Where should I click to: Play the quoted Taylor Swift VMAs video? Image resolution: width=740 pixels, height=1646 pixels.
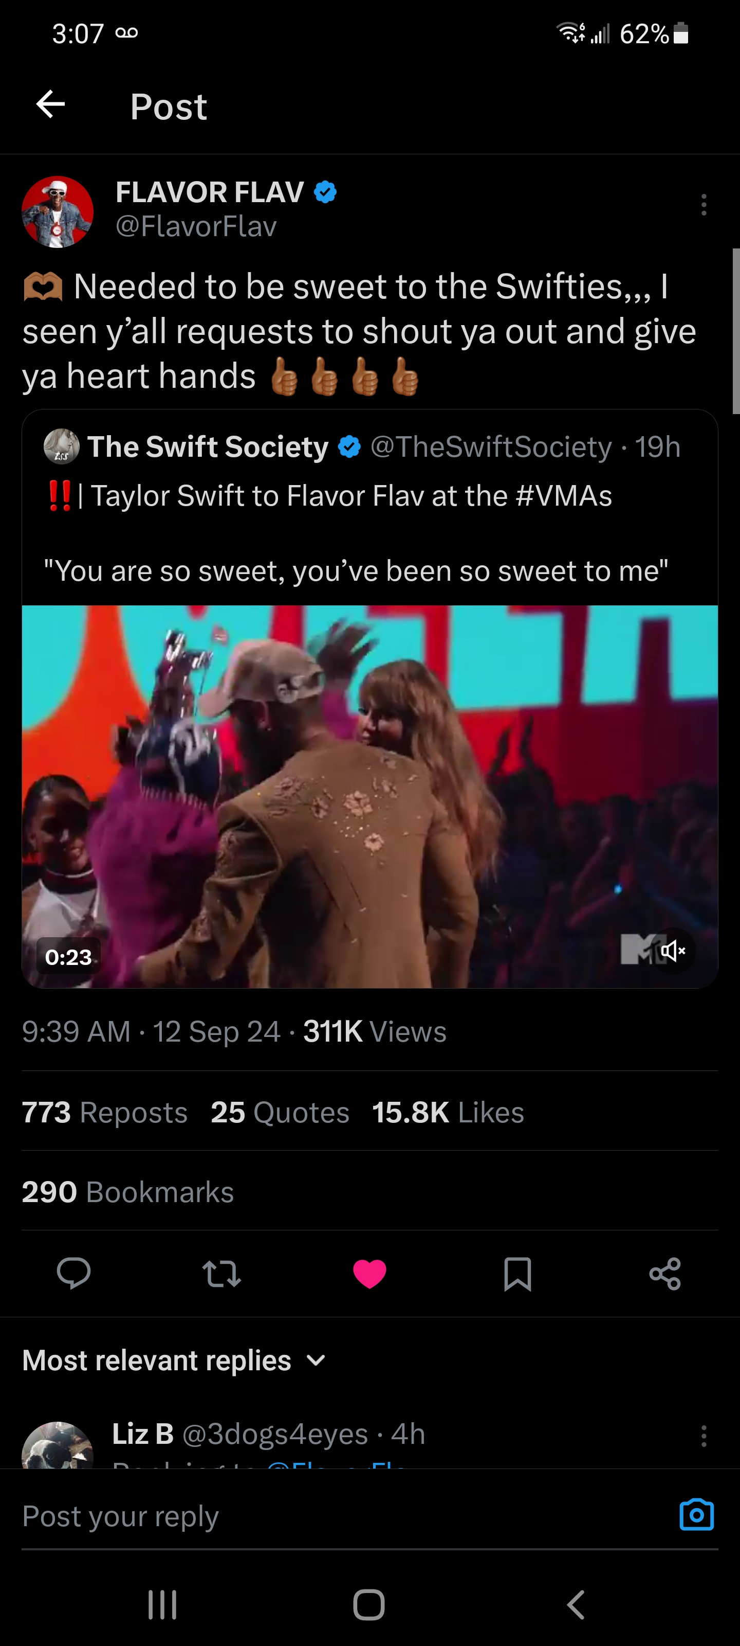tap(369, 796)
